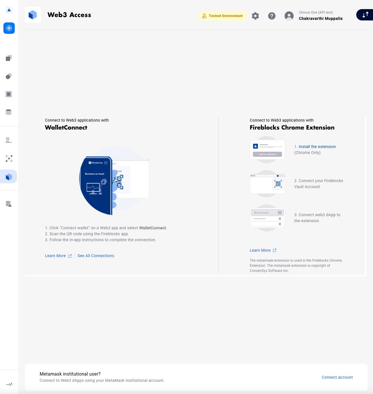Open the overlapping squares sidebar icon
This screenshot has width=373, height=394.
point(9,58)
